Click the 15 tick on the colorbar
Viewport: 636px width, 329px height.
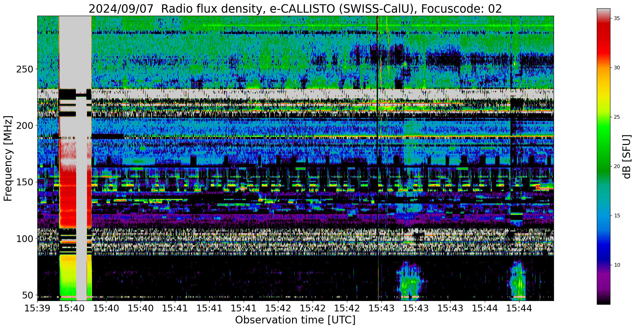pos(617,216)
